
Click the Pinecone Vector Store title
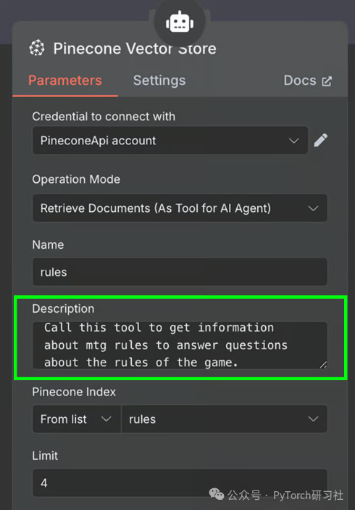135,49
